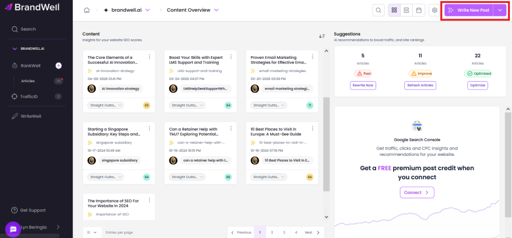
Task: Open the calendar view icon
Action: tap(419, 10)
